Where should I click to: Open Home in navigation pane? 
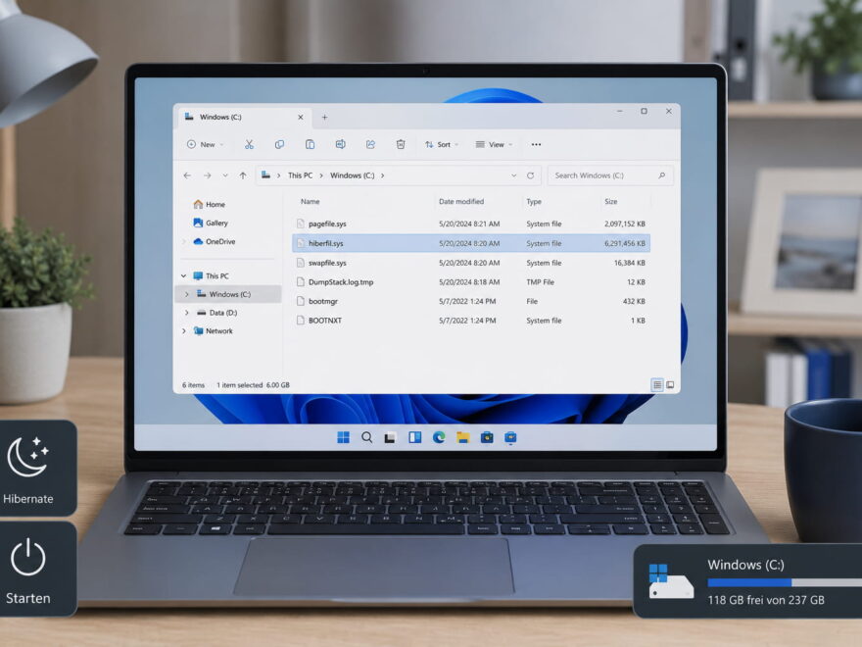pos(209,204)
